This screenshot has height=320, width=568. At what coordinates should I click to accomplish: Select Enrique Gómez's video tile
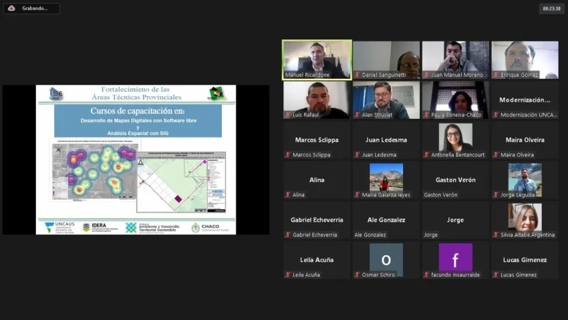pyautogui.click(x=525, y=59)
